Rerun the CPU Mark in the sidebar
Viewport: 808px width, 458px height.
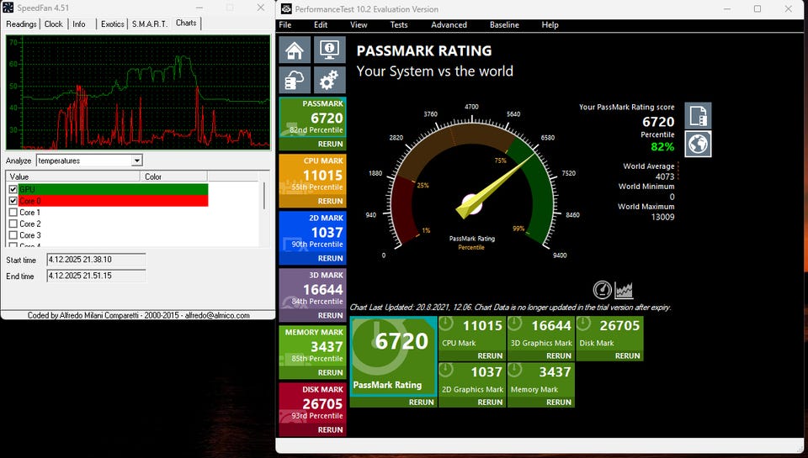330,201
